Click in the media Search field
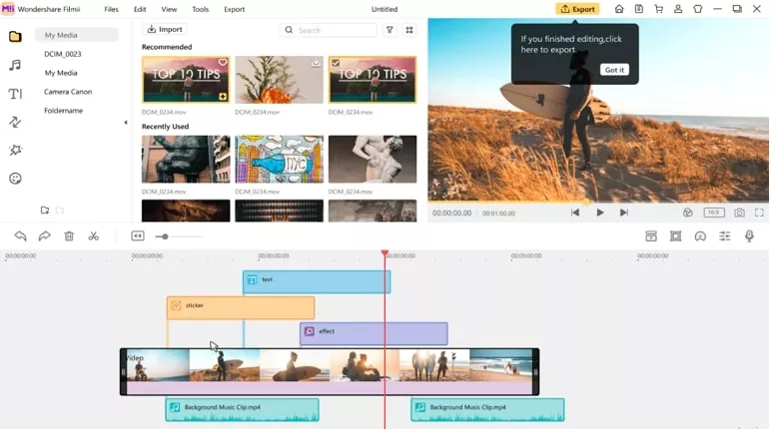The image size is (771, 429). tap(329, 30)
